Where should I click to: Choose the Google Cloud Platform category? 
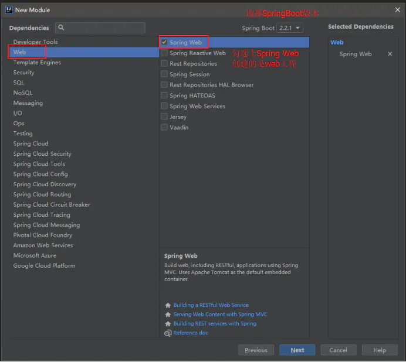tap(44, 265)
